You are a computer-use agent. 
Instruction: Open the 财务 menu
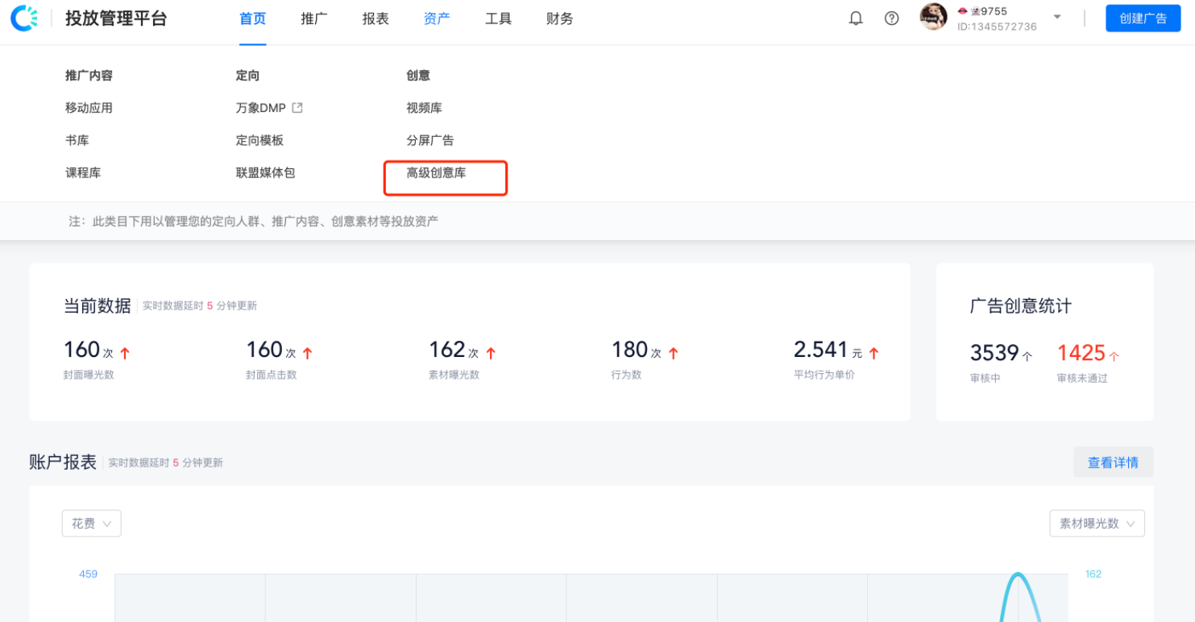[x=559, y=19]
